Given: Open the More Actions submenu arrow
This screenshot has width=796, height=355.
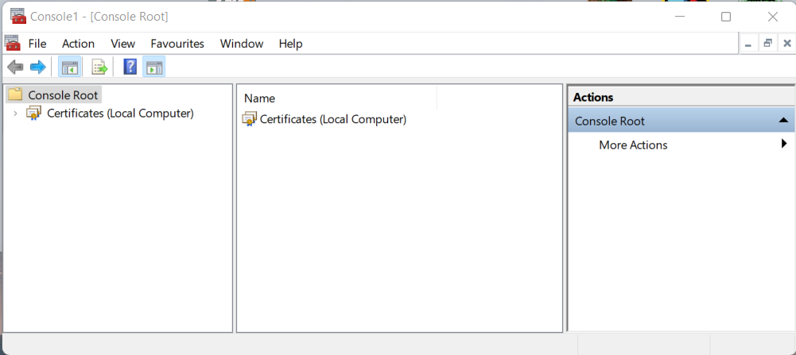Looking at the screenshot, I should point(784,145).
